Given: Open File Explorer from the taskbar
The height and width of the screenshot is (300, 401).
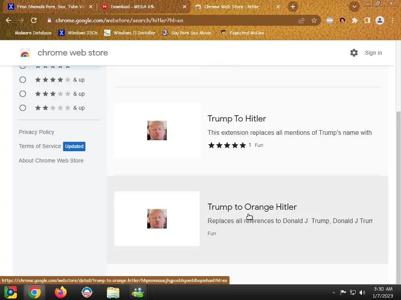Looking at the screenshot, I should pos(113,292).
